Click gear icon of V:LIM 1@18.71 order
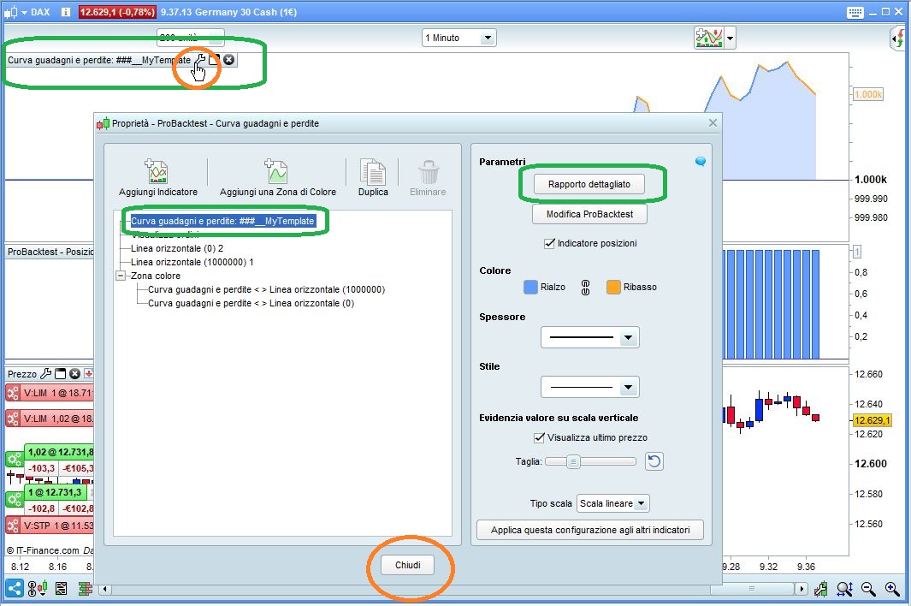This screenshot has width=911, height=606. coord(13,393)
